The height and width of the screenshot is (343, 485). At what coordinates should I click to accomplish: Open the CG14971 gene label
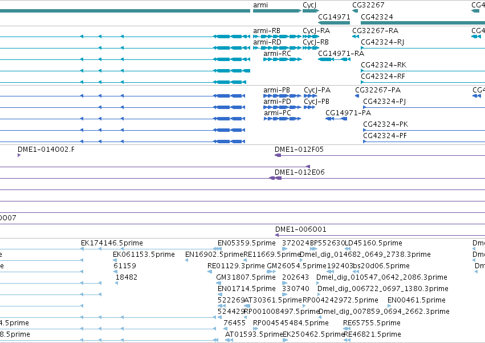334,17
